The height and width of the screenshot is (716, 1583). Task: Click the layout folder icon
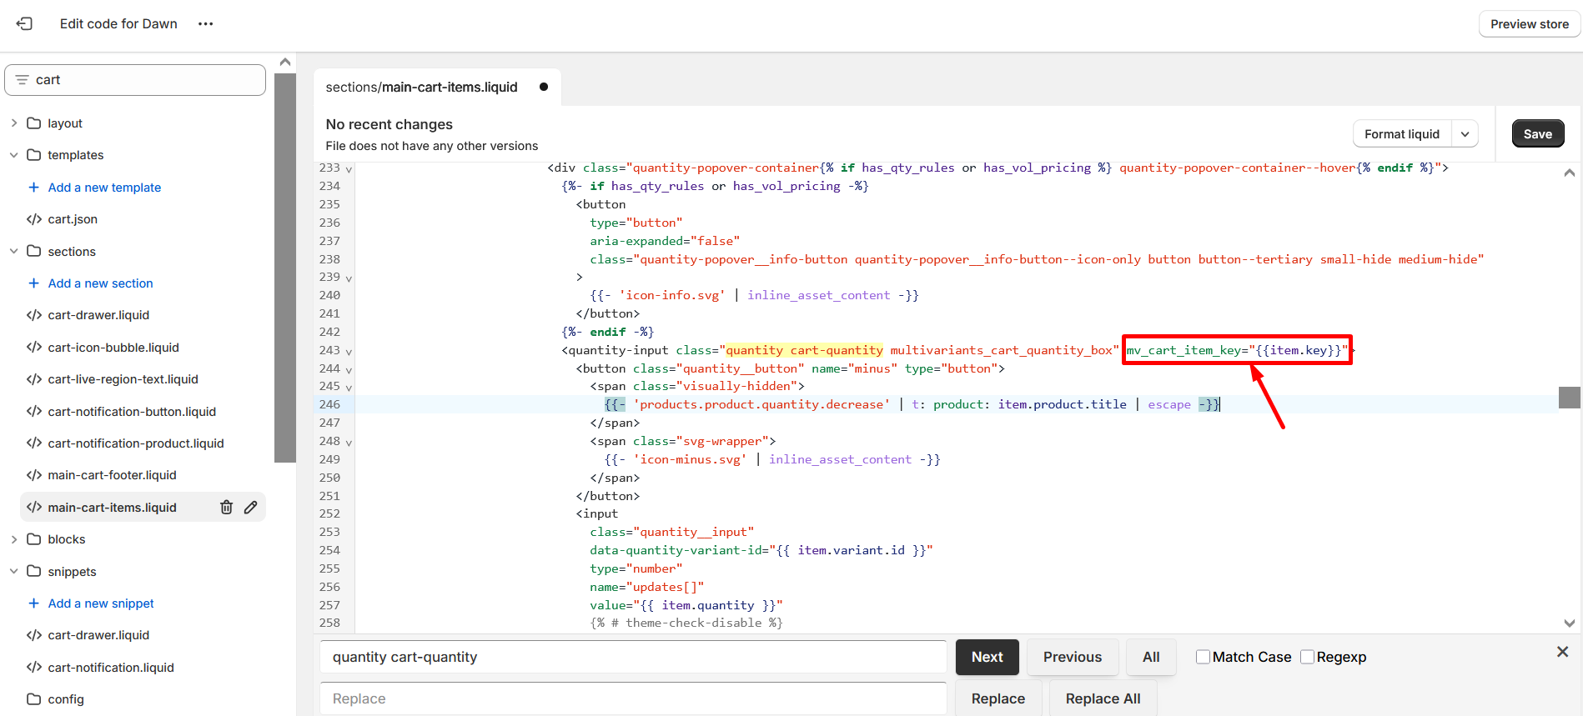(x=34, y=123)
